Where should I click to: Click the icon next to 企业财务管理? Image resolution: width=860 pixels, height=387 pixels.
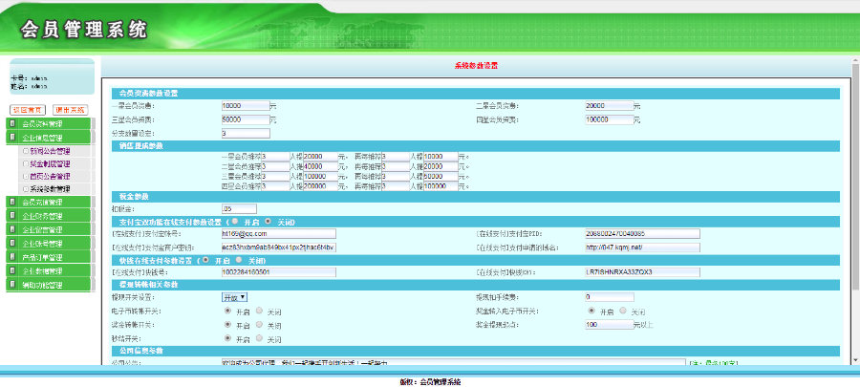pos(11,216)
